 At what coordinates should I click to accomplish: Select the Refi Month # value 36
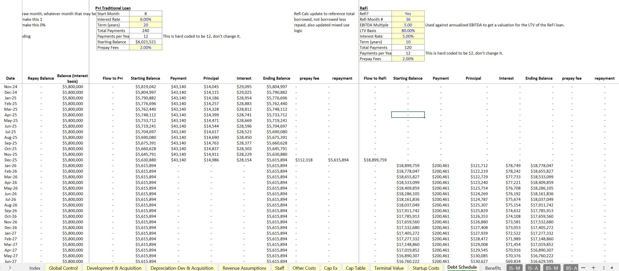(408, 19)
